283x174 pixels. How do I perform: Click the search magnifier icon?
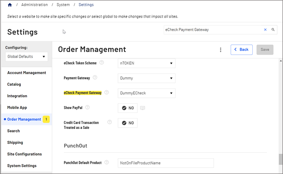tap(273, 29)
